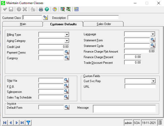Image resolution: width=164 pixels, height=126 pixels.
Task: Click the Delete X toolbar icon
Action: pos(25,9)
